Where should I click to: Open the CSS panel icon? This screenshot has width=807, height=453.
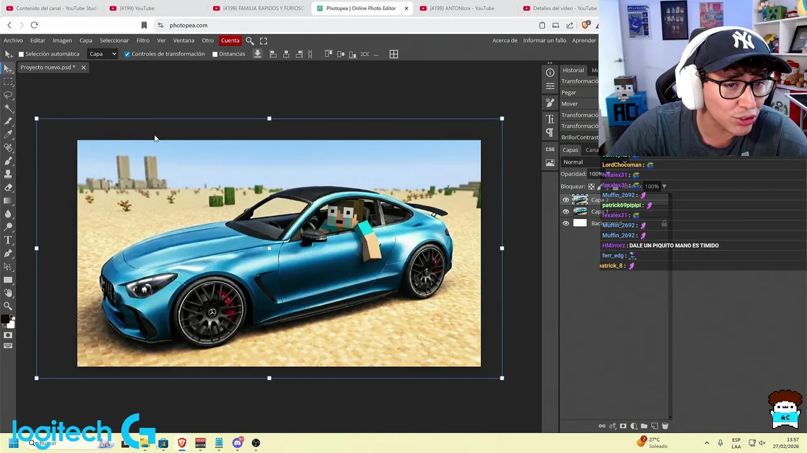(x=550, y=149)
